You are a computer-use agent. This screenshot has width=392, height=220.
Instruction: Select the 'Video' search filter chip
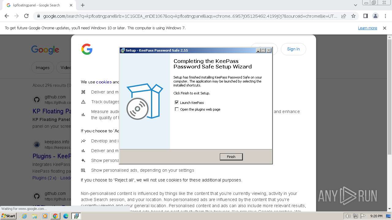click(x=64, y=68)
